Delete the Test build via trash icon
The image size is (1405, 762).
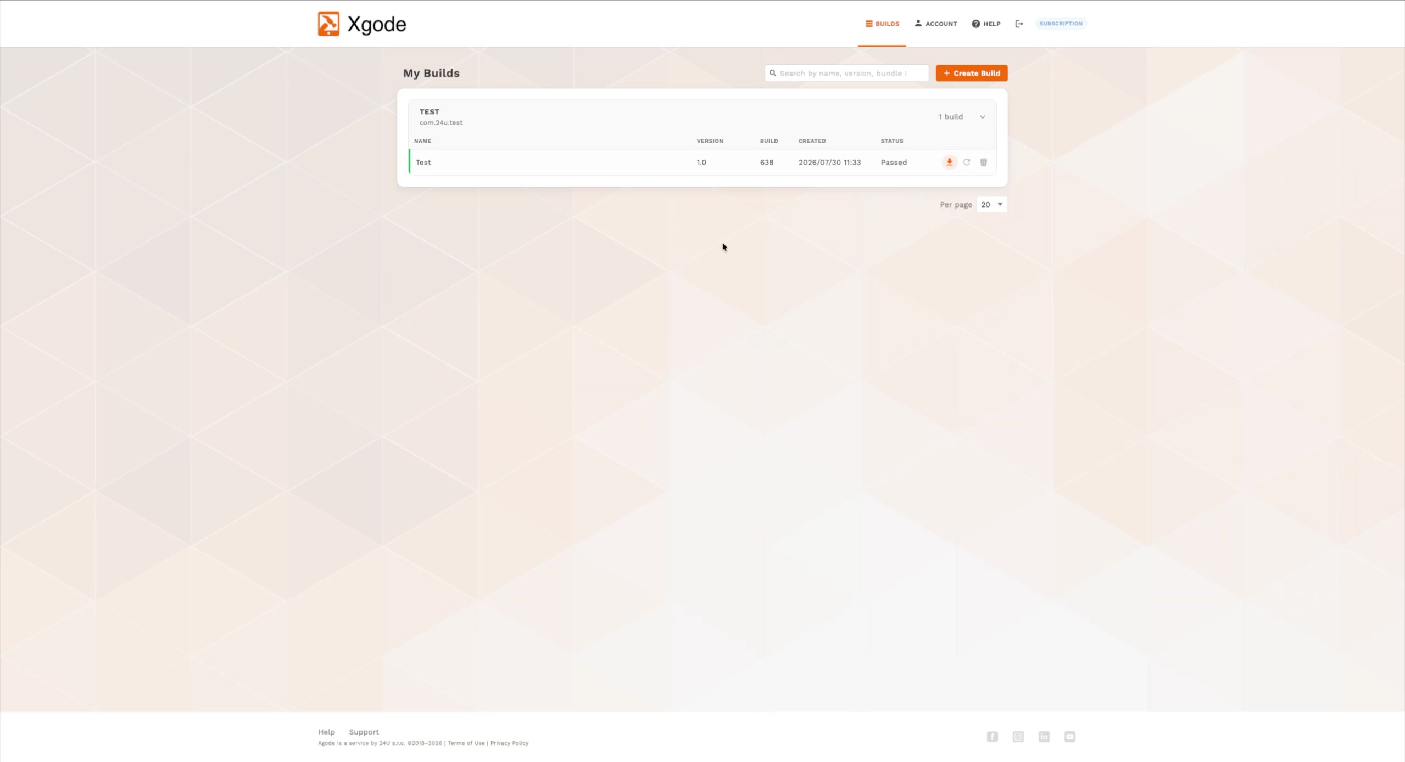tap(984, 162)
